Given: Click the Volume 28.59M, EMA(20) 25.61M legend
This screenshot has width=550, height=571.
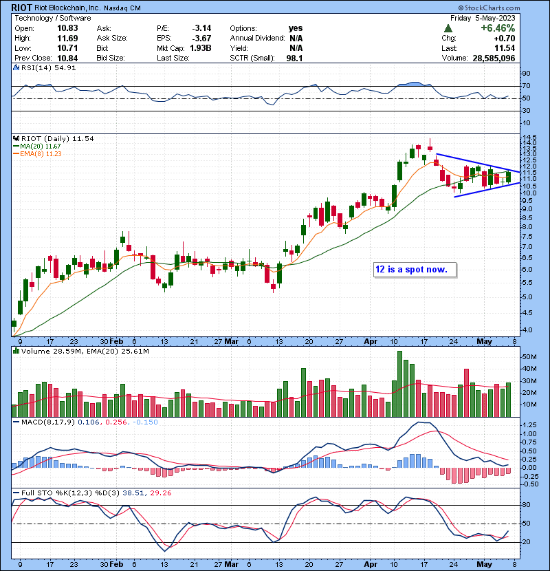Looking at the screenshot, I should tap(85, 351).
